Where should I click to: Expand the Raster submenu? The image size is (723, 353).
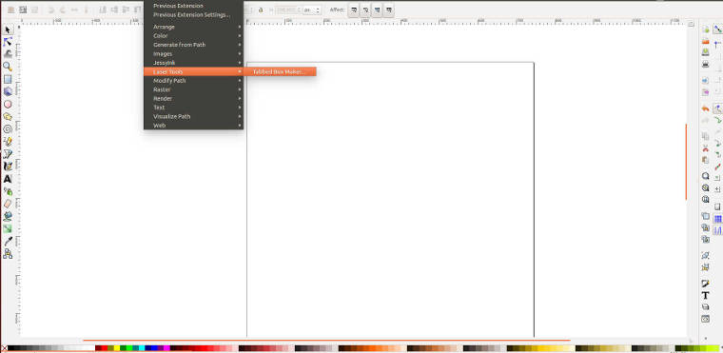click(194, 89)
